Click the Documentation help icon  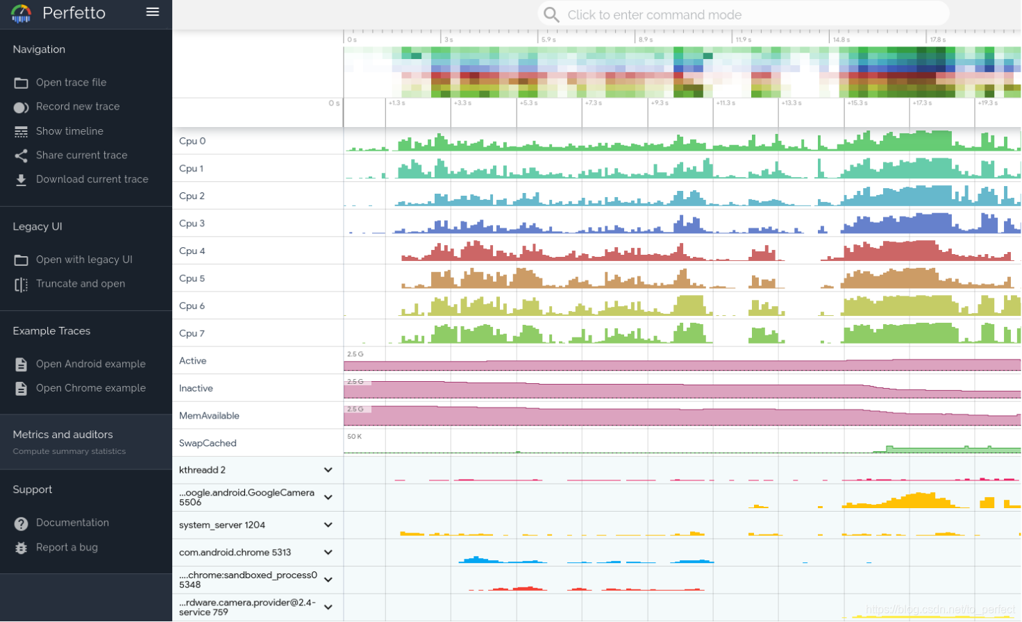click(x=22, y=523)
